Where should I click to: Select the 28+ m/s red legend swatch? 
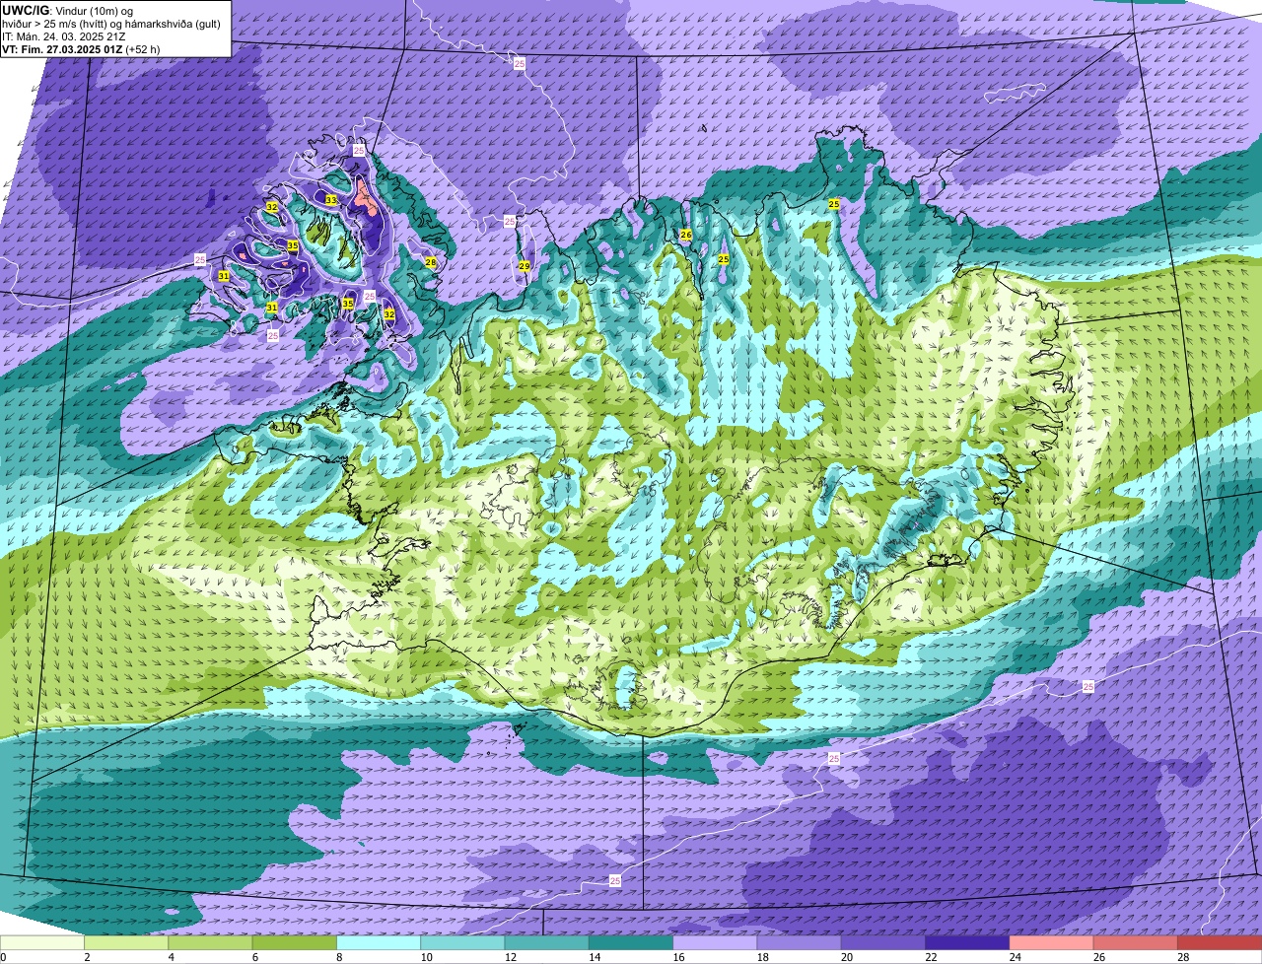[1220, 943]
